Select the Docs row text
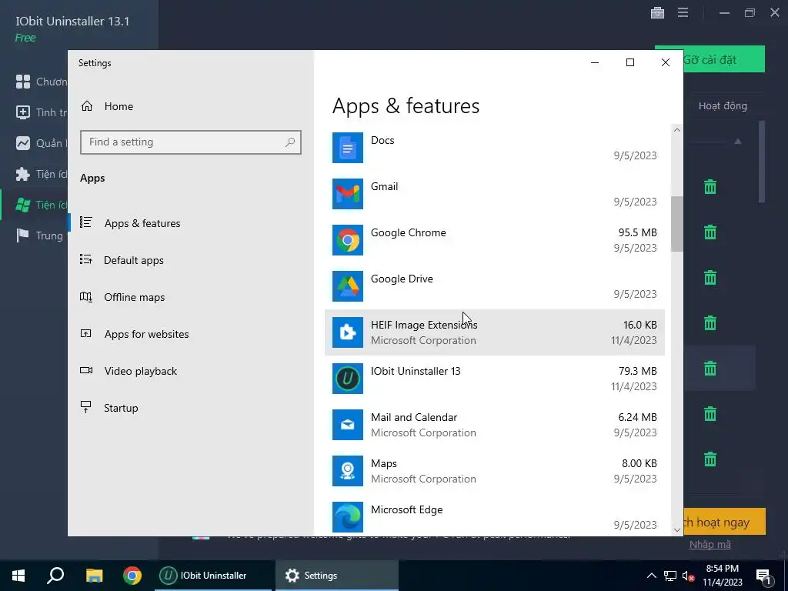The height and width of the screenshot is (591, 788). (x=382, y=140)
